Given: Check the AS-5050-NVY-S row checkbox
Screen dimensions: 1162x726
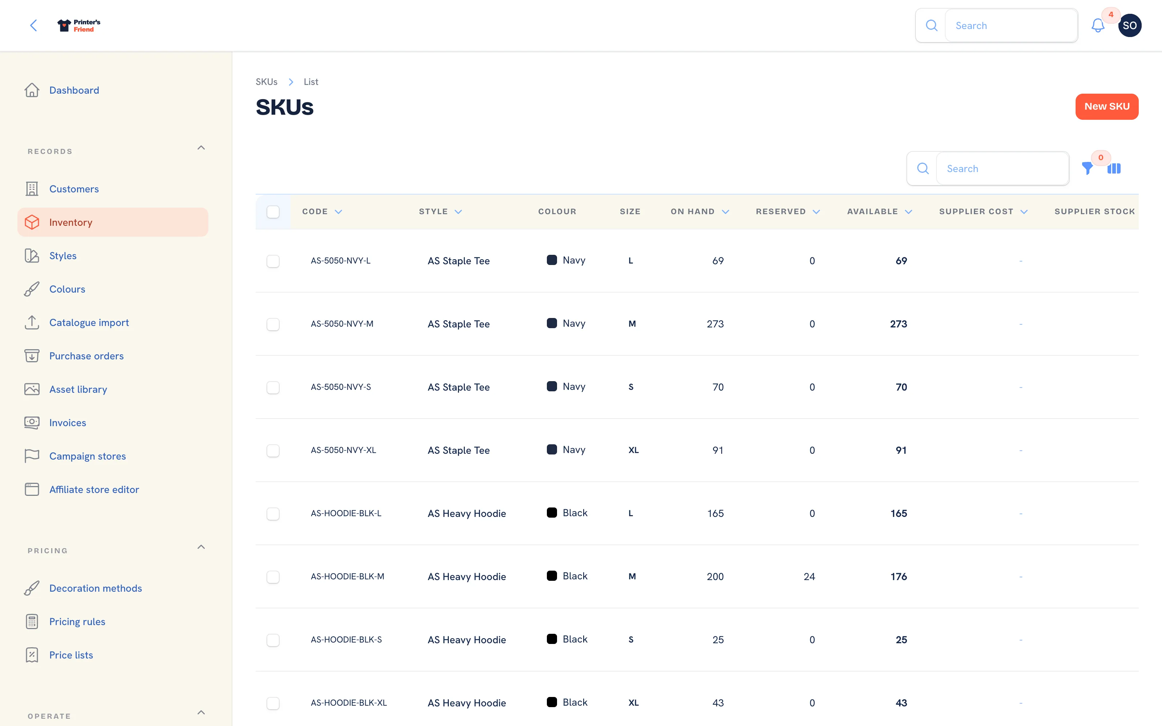Looking at the screenshot, I should click(x=273, y=387).
